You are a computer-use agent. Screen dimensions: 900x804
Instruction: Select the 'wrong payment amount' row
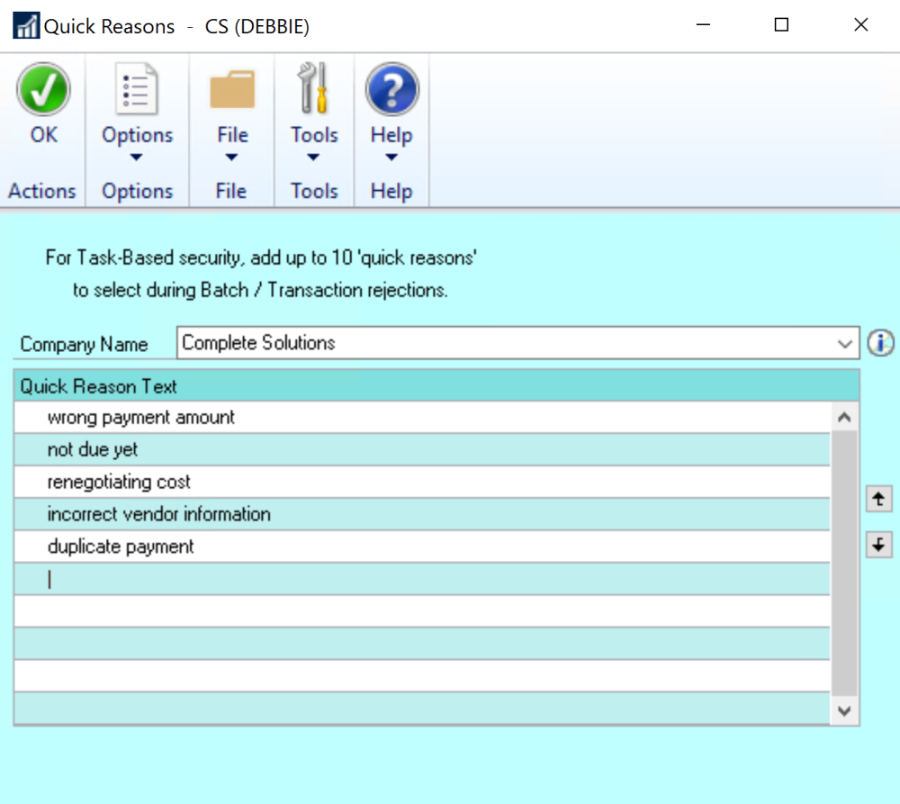coord(422,417)
